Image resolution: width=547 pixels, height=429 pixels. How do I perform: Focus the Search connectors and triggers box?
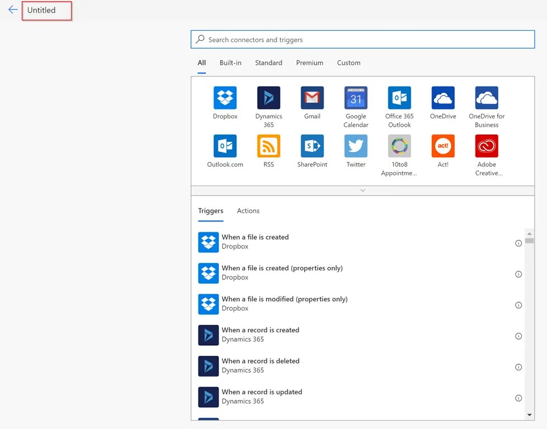[363, 40]
